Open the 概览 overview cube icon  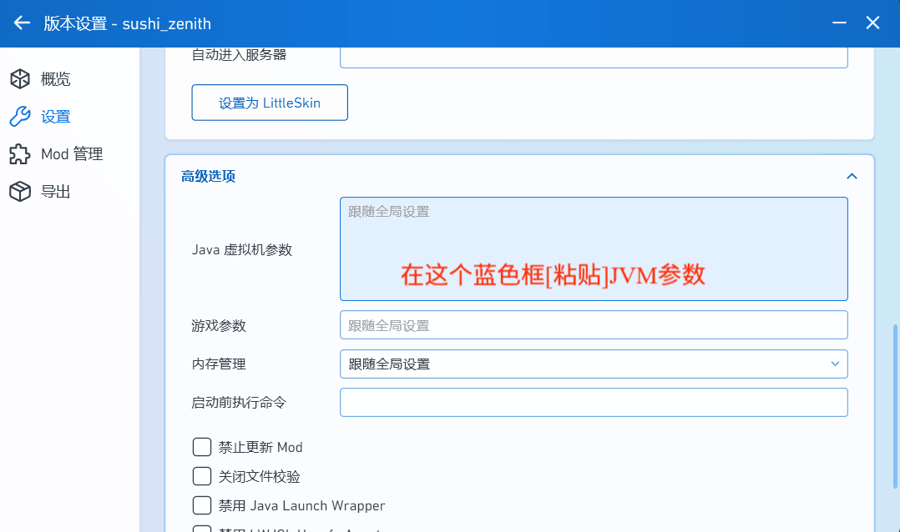(x=20, y=79)
